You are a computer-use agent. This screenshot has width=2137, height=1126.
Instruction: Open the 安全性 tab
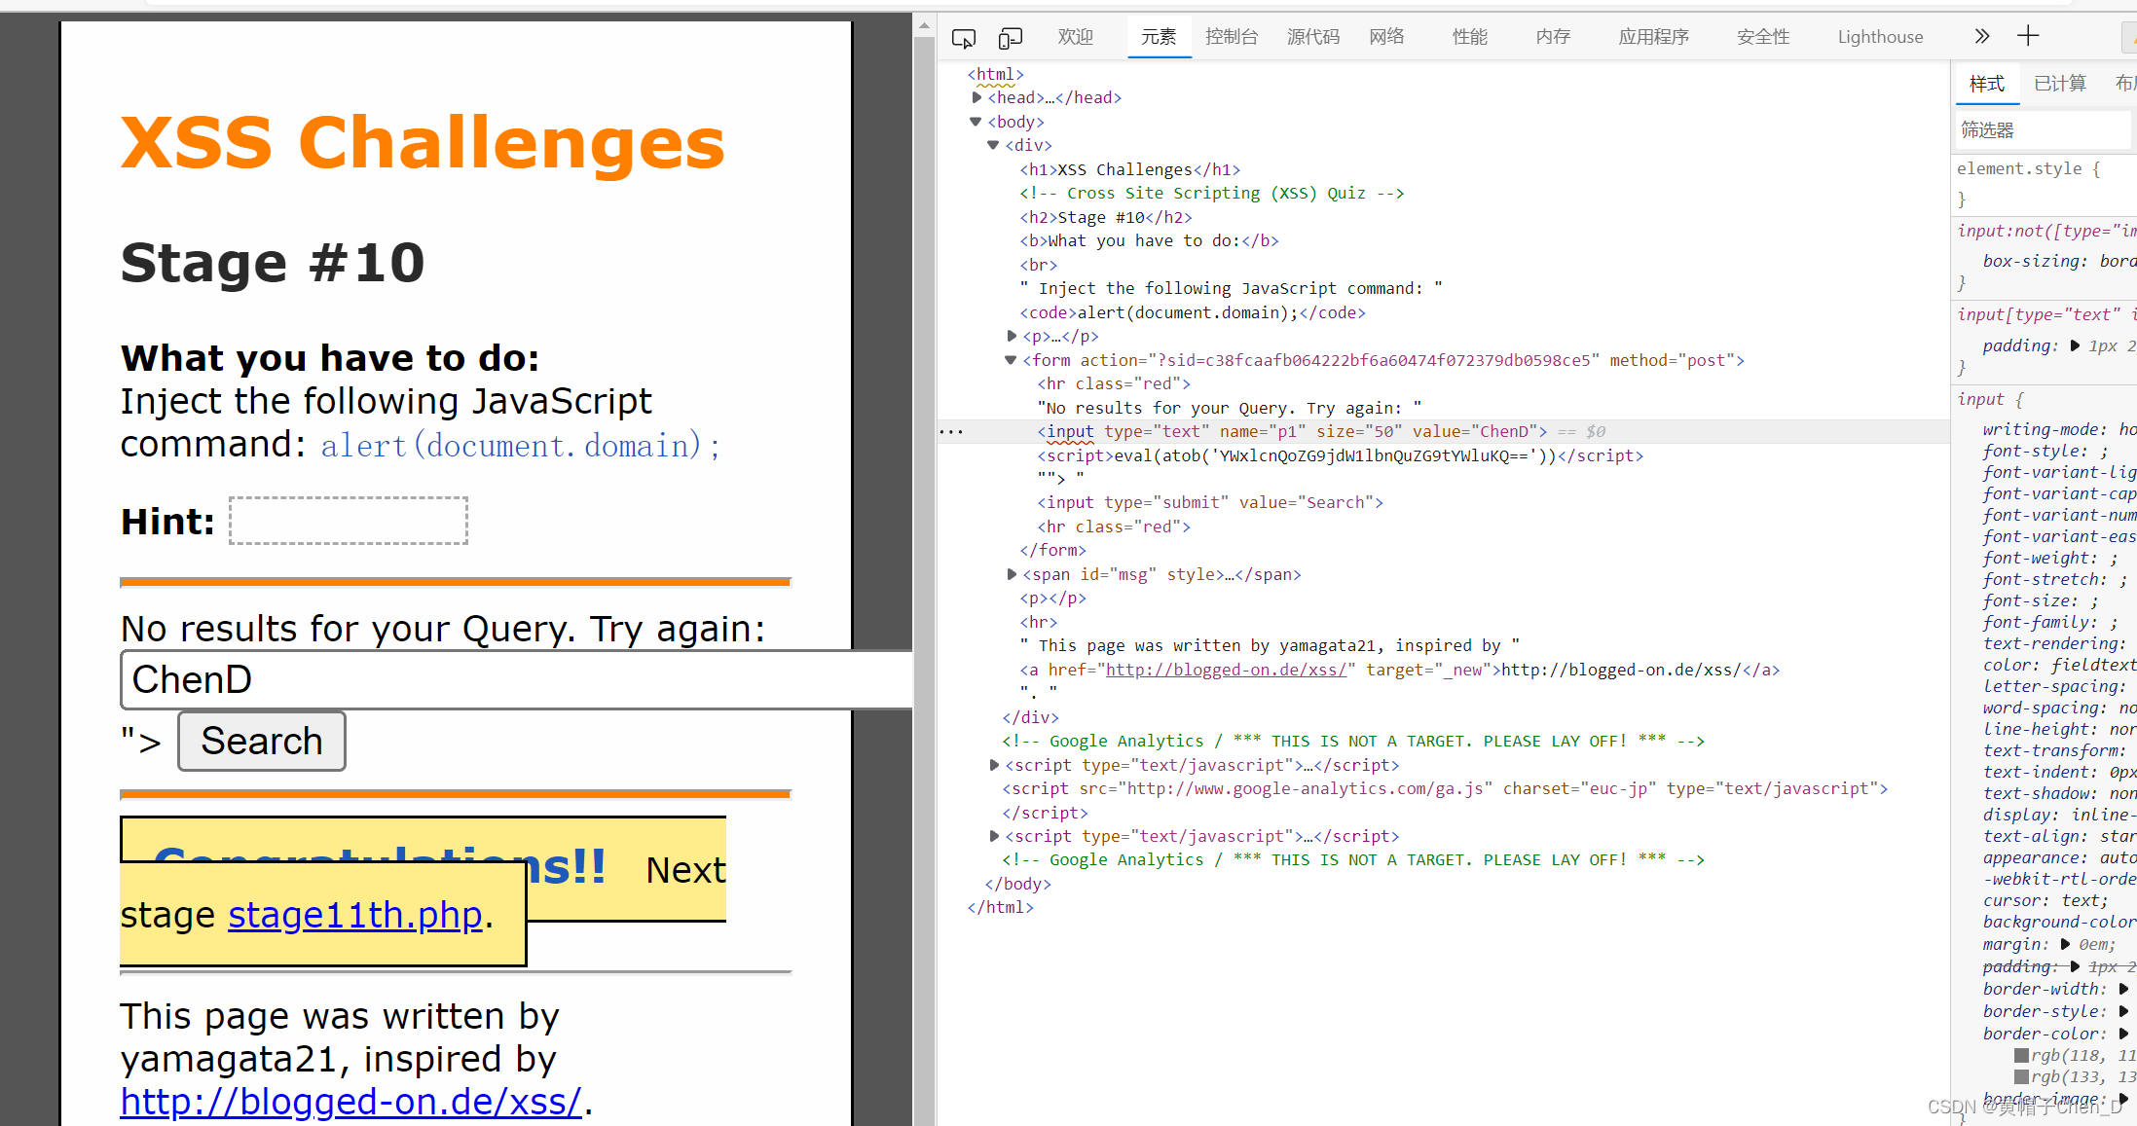click(1763, 37)
